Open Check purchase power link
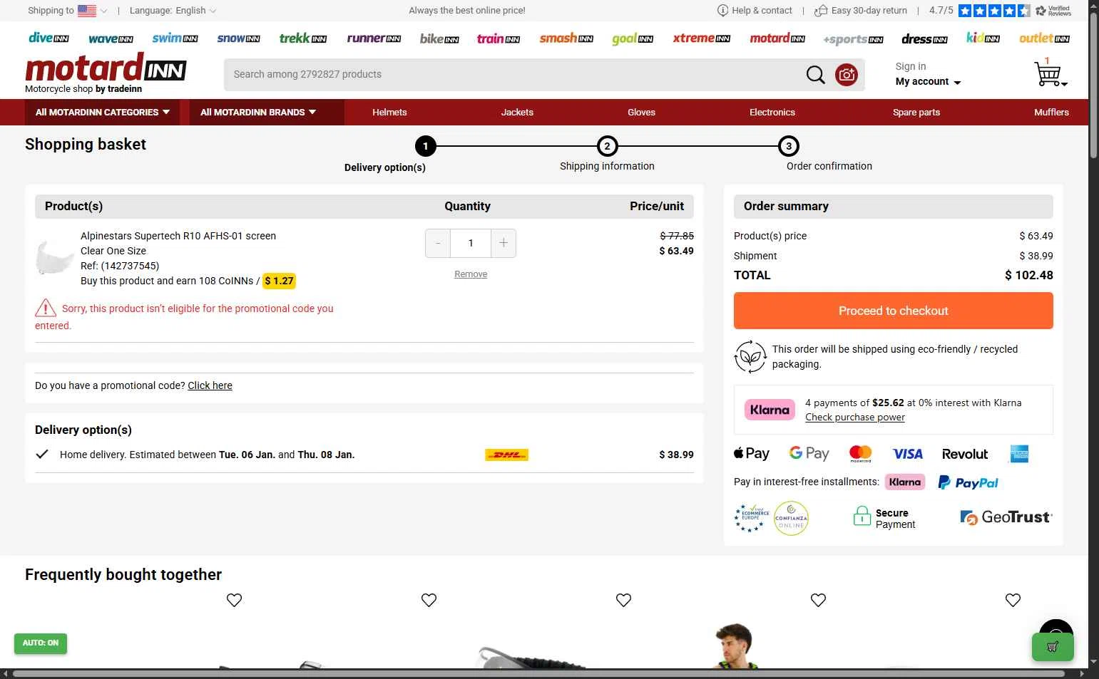1099x679 pixels. [855, 418]
